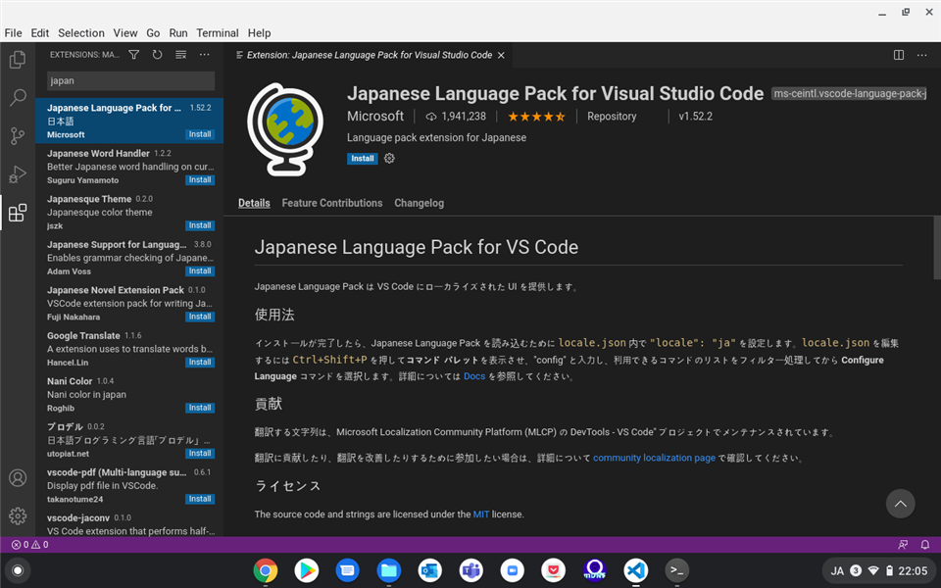Open the Accounts menu icon

point(18,477)
